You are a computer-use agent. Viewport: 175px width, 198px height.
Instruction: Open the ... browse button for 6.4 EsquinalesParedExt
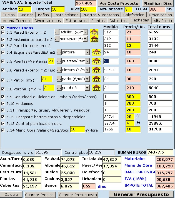pos(59,52)
